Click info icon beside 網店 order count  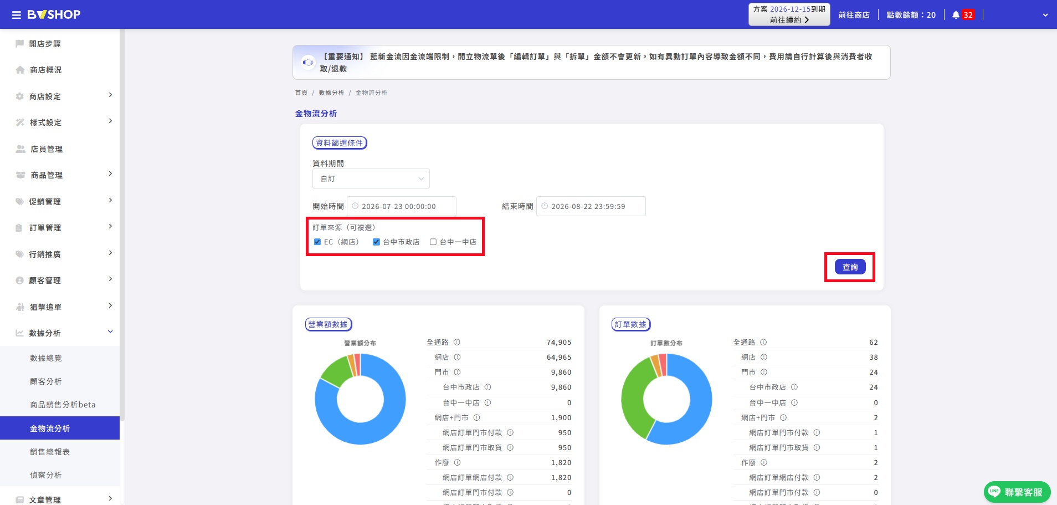coord(764,358)
